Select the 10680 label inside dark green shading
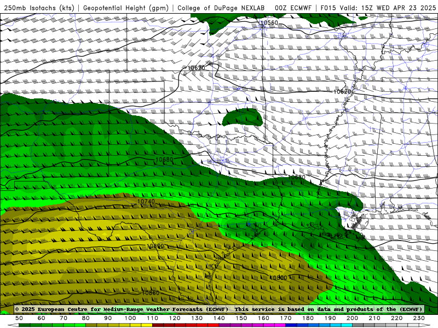This screenshot has width=438, height=328. click(164, 160)
